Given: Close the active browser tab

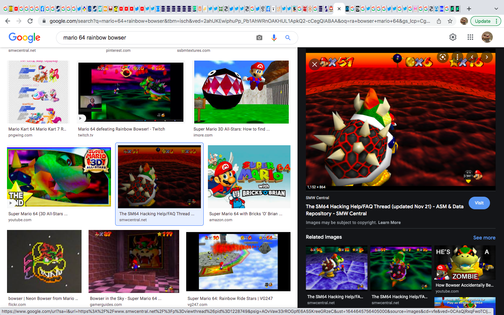Looking at the screenshot, I should (339, 9).
